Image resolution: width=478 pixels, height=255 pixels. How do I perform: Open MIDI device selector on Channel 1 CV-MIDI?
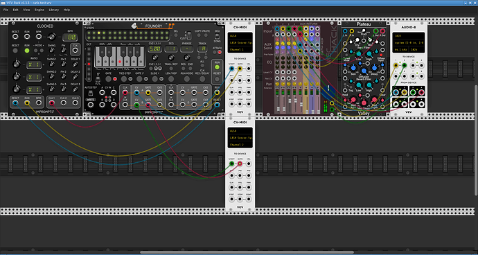click(x=240, y=42)
